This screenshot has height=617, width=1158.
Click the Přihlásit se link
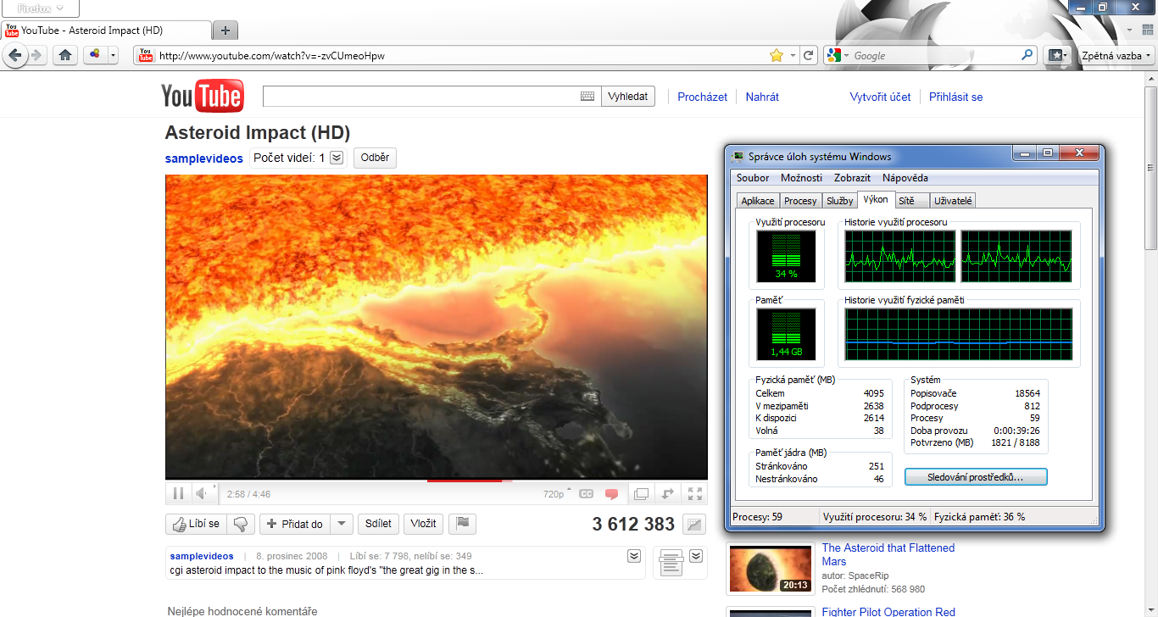coord(955,97)
